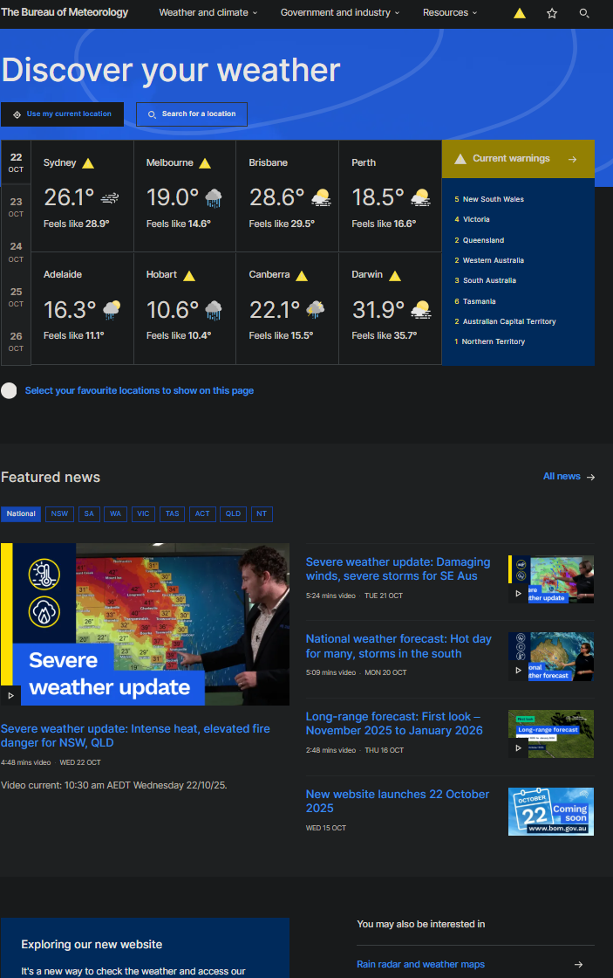Open the Resources dropdown menu
The image size is (613, 978).
[x=450, y=13]
